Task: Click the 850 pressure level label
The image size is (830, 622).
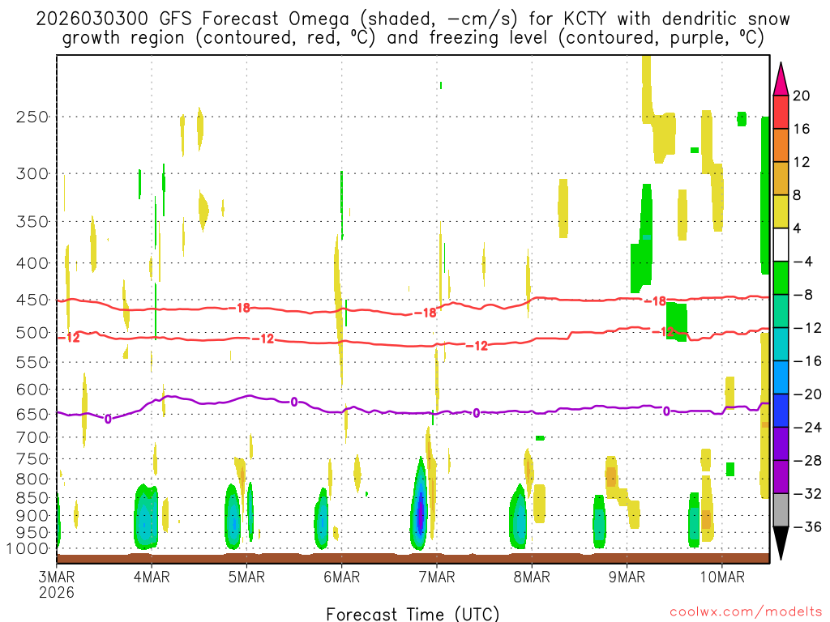Action: pyautogui.click(x=32, y=498)
